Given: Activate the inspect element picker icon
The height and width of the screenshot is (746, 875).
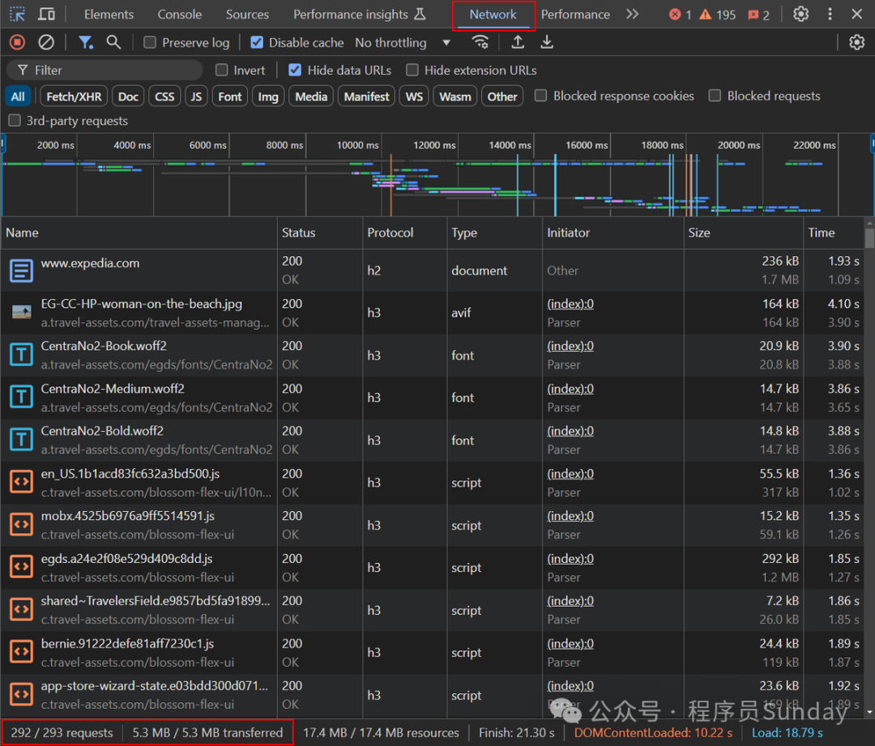Looking at the screenshot, I should tap(17, 14).
